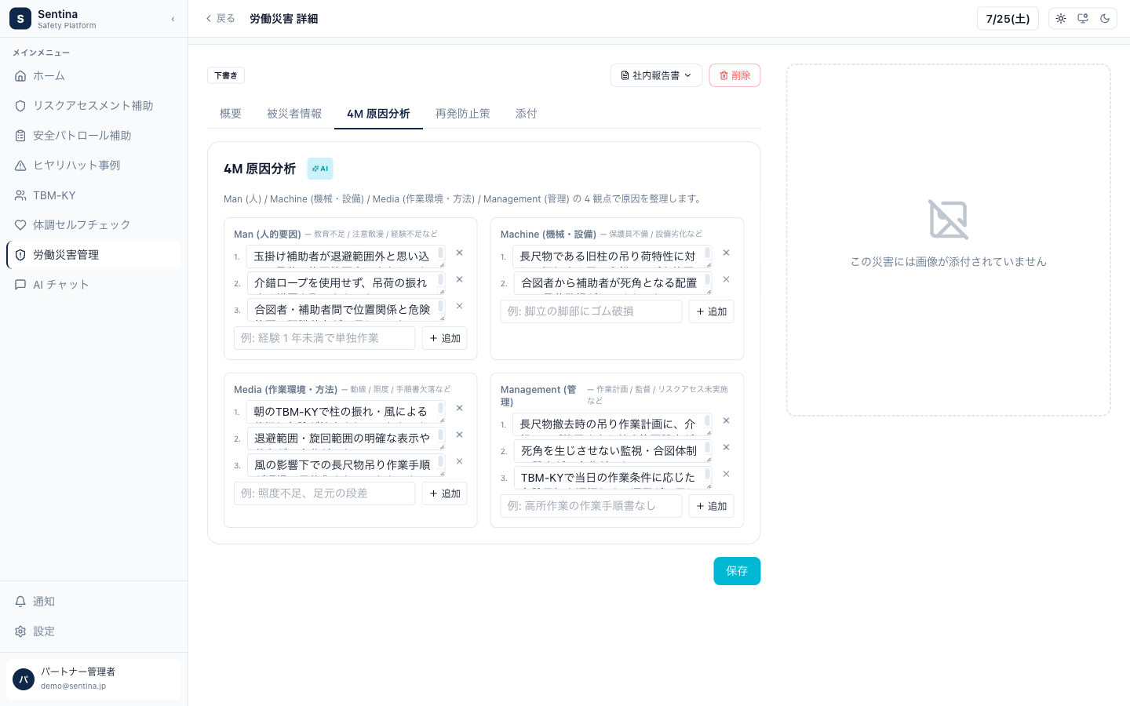1130x706 pixels.
Task: Click 追加 in the Media section
Action: click(445, 493)
